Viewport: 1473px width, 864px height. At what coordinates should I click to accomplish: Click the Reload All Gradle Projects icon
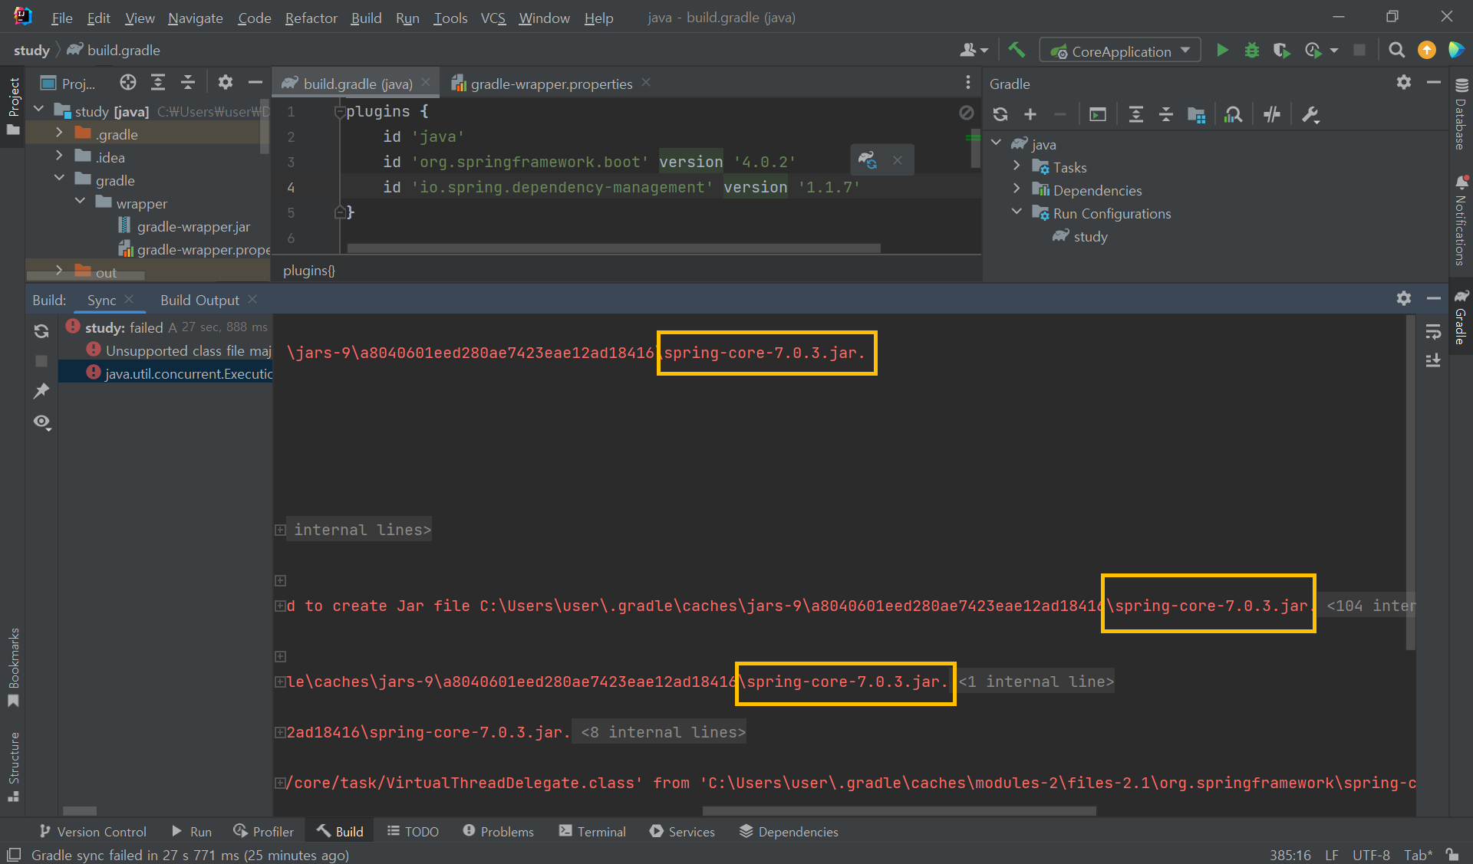[1000, 115]
